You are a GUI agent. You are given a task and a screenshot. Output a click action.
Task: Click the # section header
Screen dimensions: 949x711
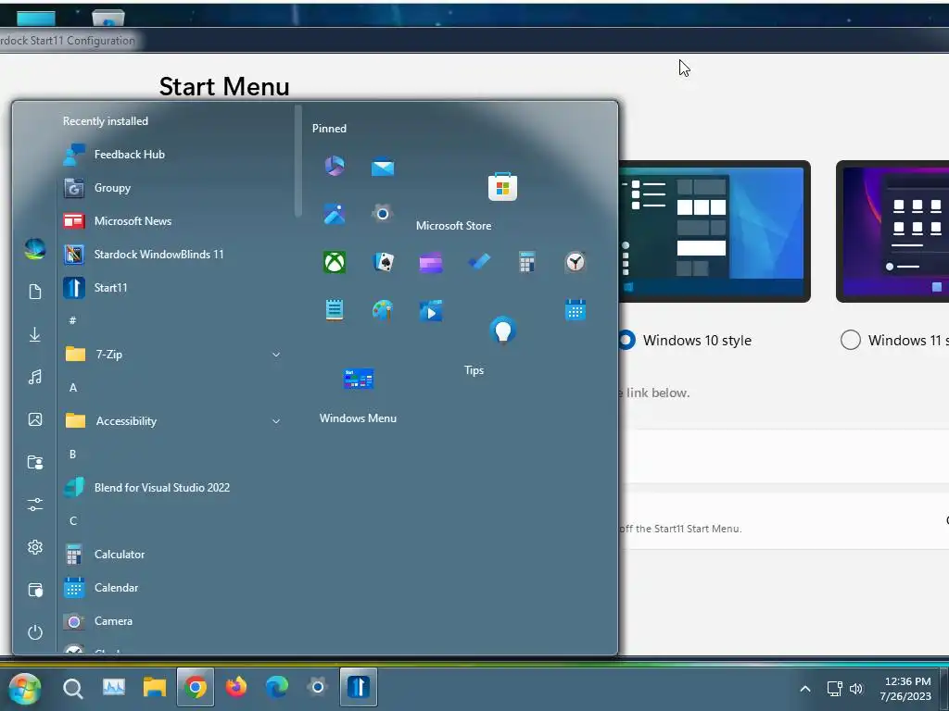[72, 320]
